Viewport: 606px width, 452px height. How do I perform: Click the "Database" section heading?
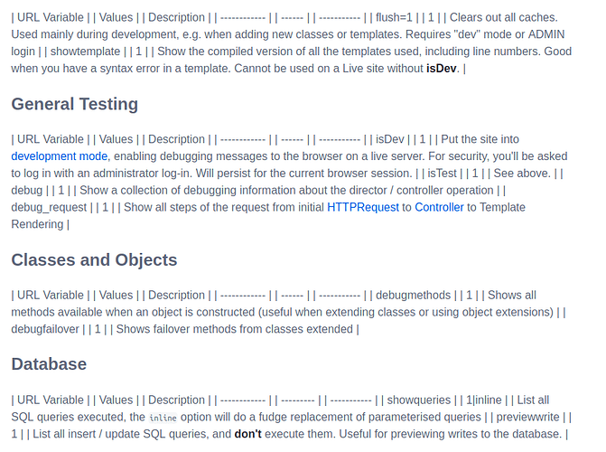pos(49,364)
